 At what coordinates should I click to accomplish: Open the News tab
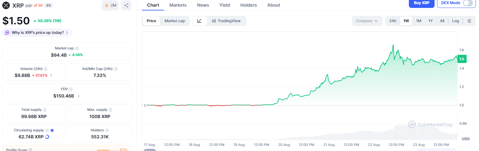click(x=203, y=5)
